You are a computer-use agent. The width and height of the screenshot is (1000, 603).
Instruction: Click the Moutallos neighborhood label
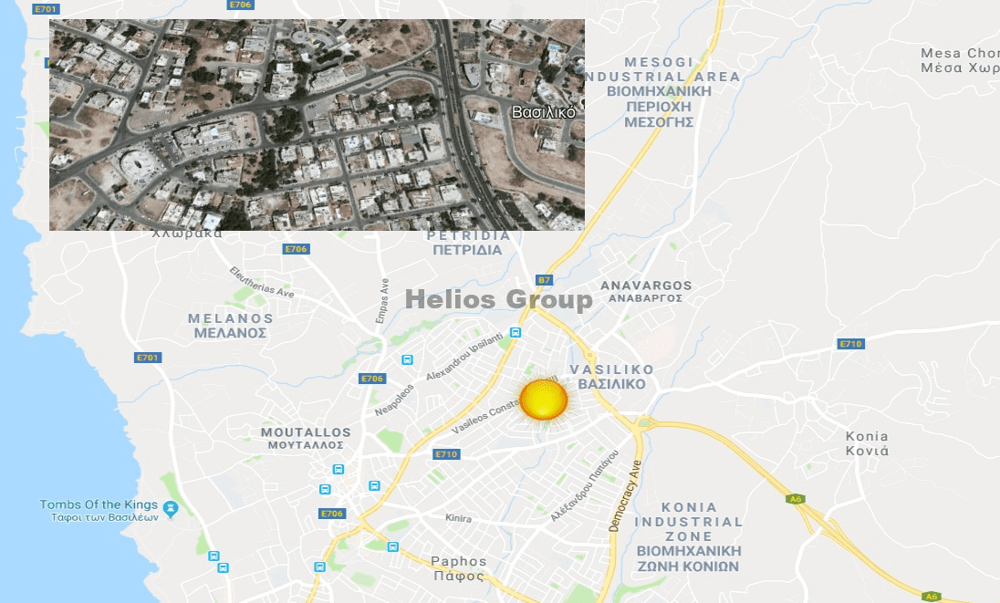[x=306, y=439]
